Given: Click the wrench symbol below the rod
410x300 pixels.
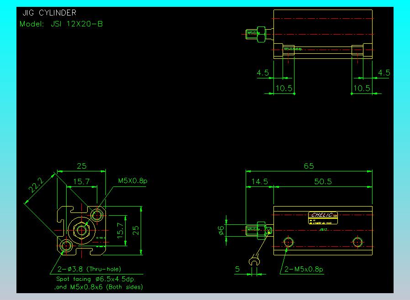Looking at the screenshot, I should pyautogui.click(x=254, y=261).
